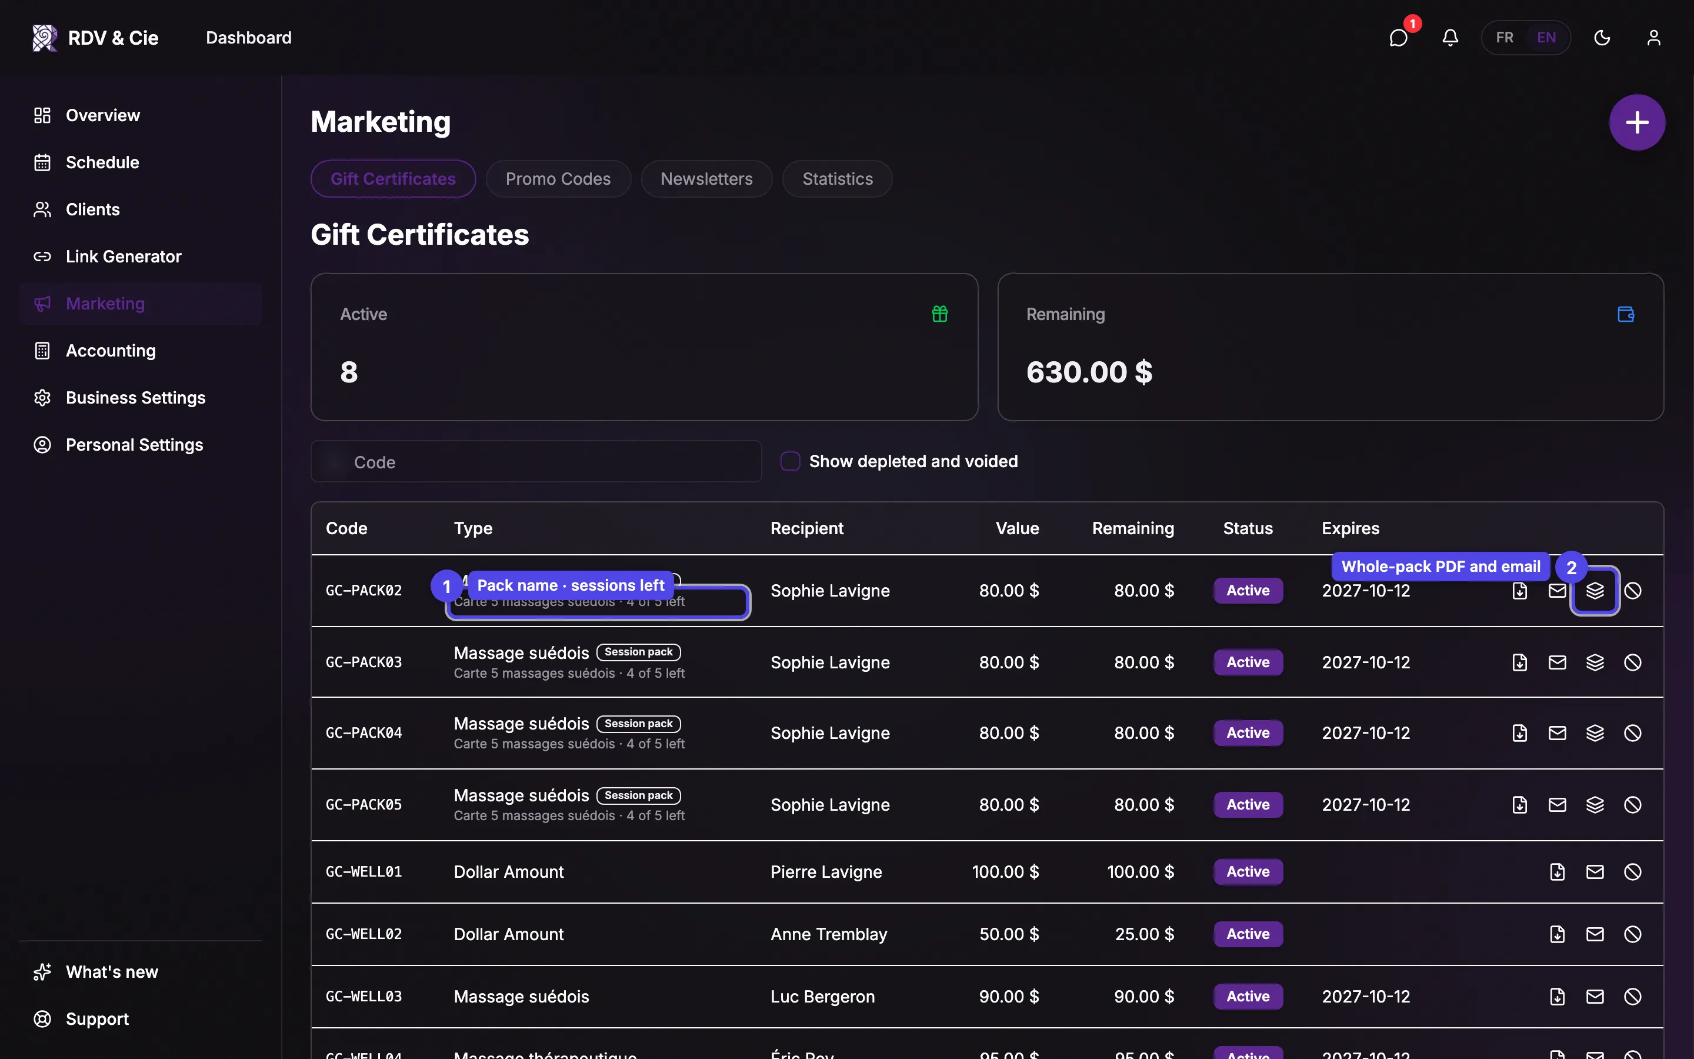Go to Overview in sidebar

coord(141,115)
